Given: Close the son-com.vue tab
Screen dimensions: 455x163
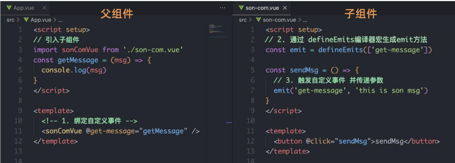Looking at the screenshot, I should coord(285,8).
